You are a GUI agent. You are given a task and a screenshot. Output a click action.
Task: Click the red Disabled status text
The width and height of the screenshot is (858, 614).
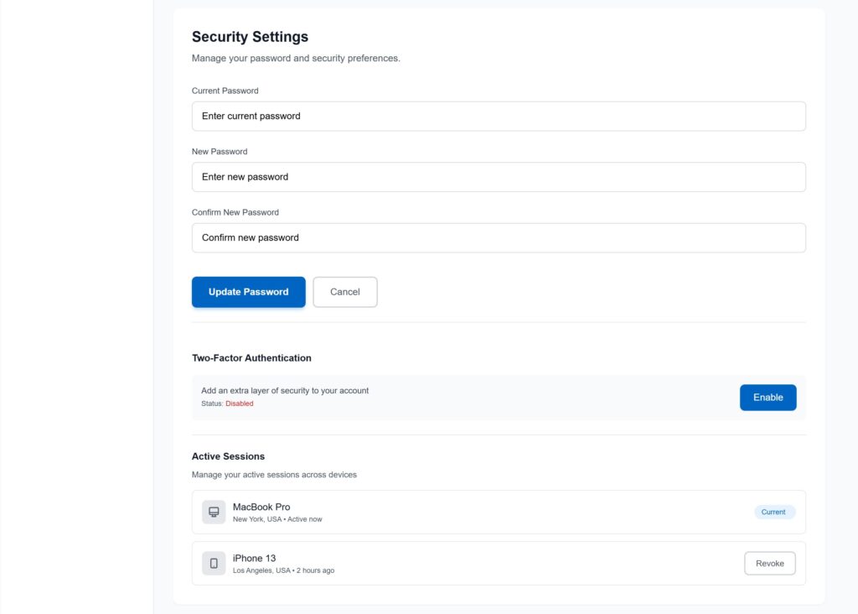239,403
